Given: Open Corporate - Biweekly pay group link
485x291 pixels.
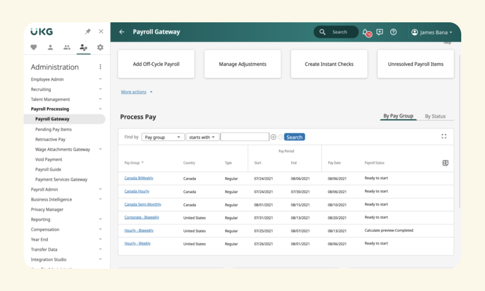Looking at the screenshot, I should 142,217.
